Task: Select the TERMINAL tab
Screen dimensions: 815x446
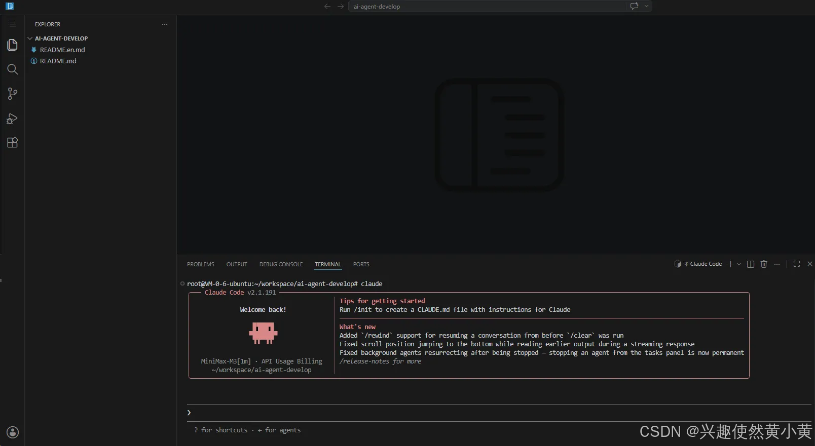Action: click(x=328, y=264)
